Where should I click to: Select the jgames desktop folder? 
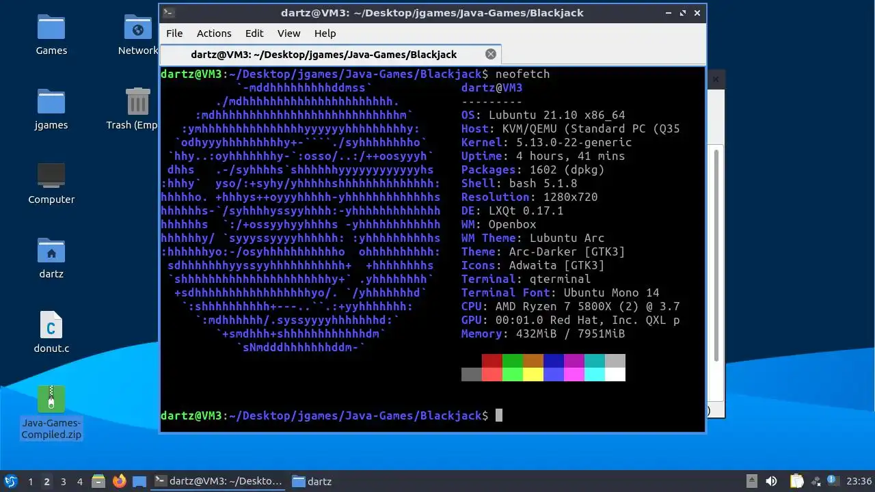pyautogui.click(x=51, y=109)
